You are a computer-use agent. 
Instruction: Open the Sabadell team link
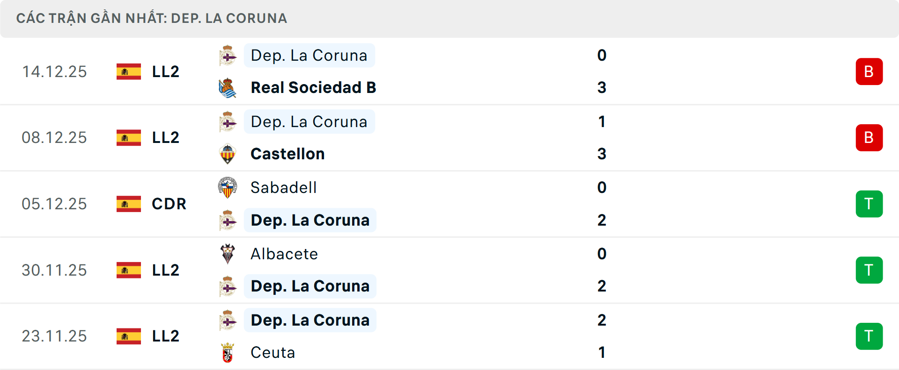pyautogui.click(x=283, y=188)
